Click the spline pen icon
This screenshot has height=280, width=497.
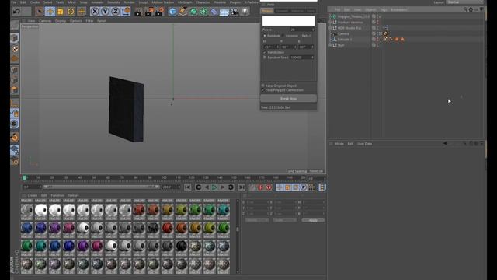183,12
